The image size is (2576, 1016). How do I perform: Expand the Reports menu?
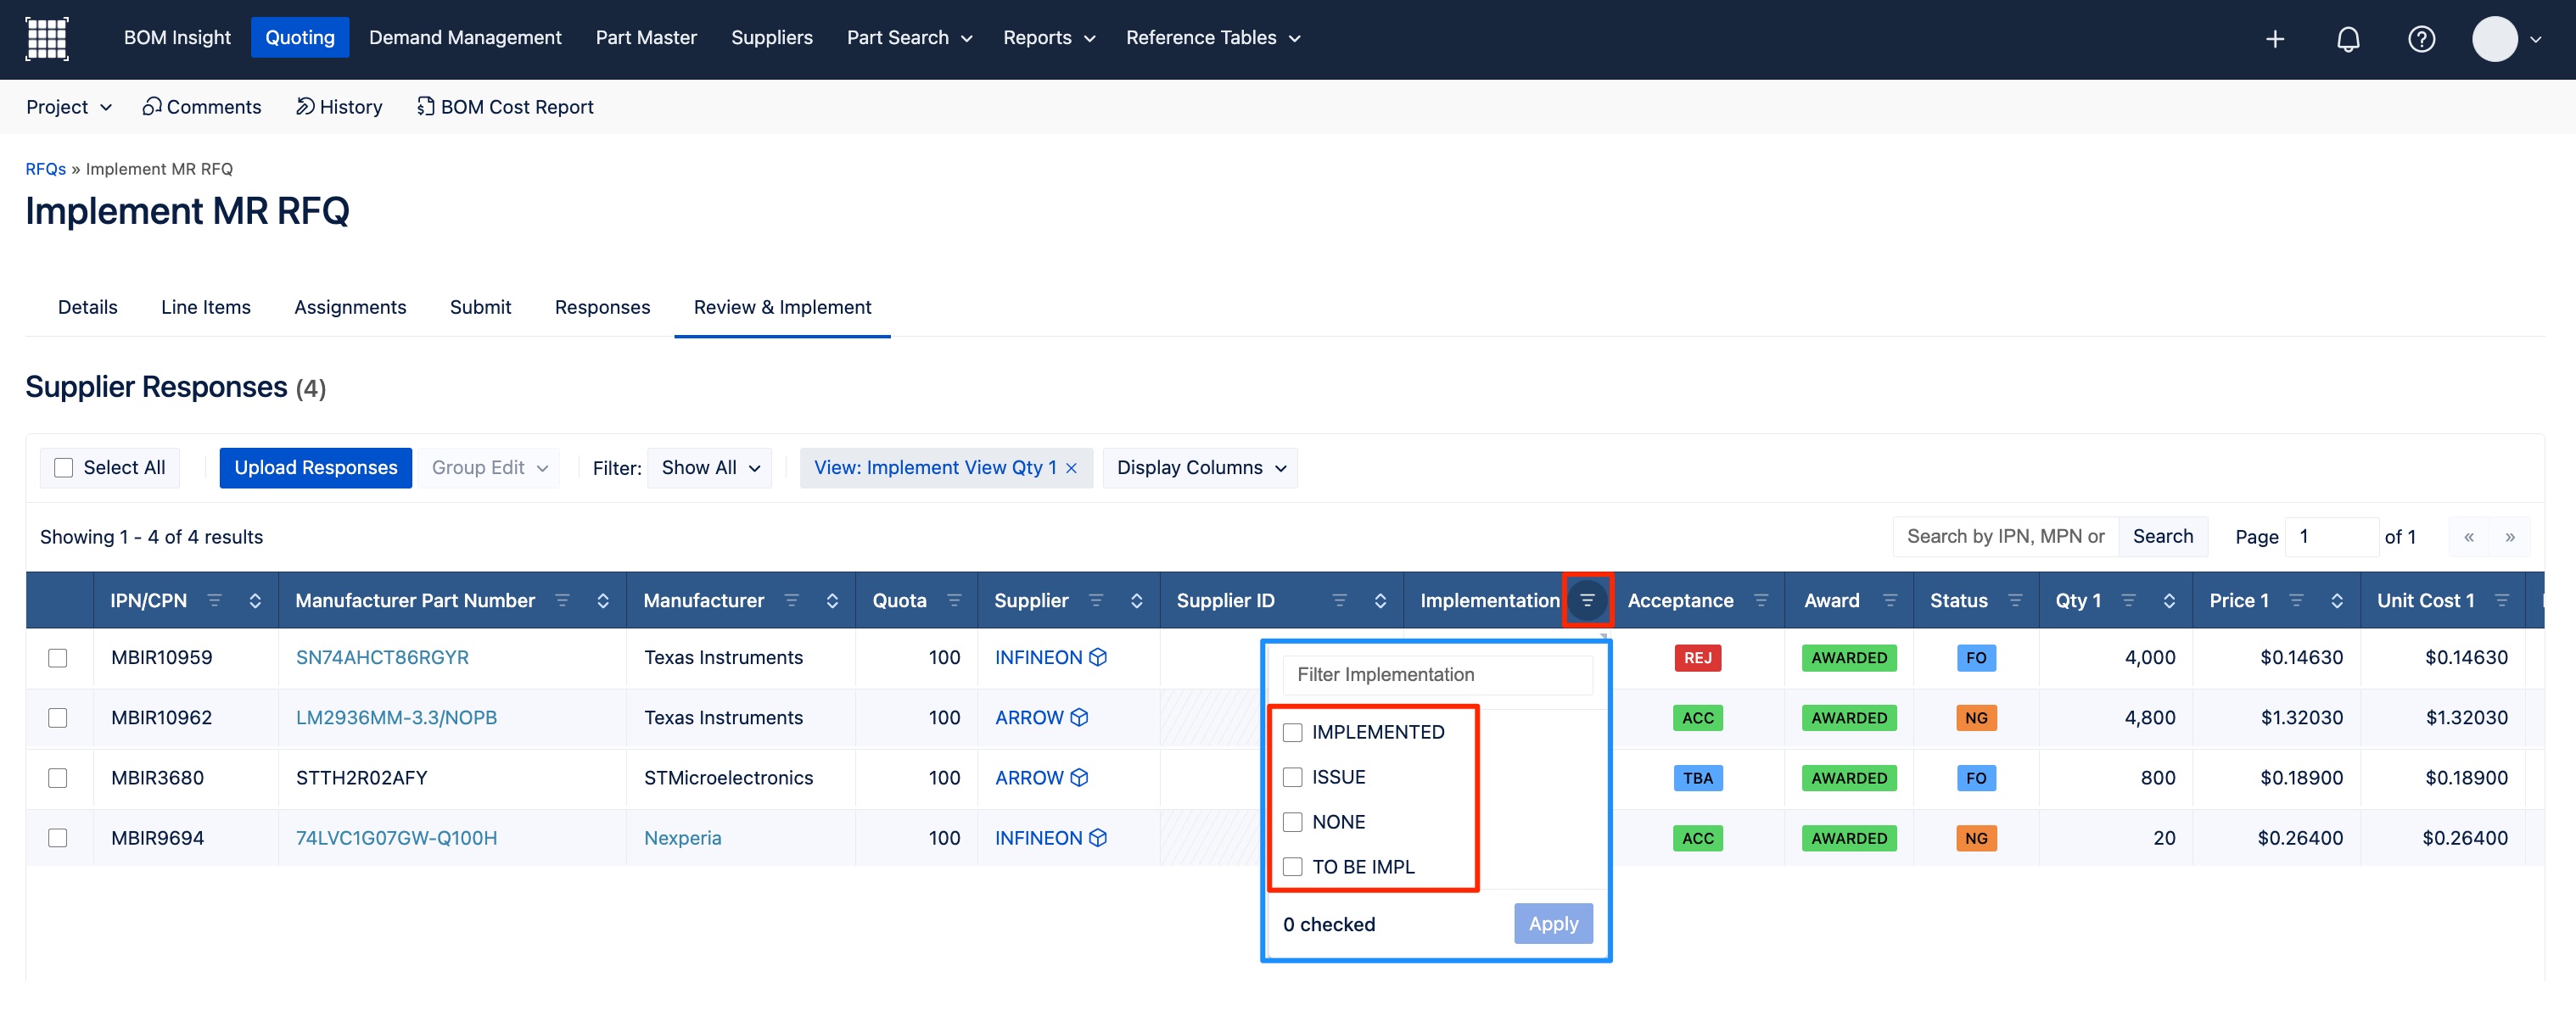[1049, 38]
